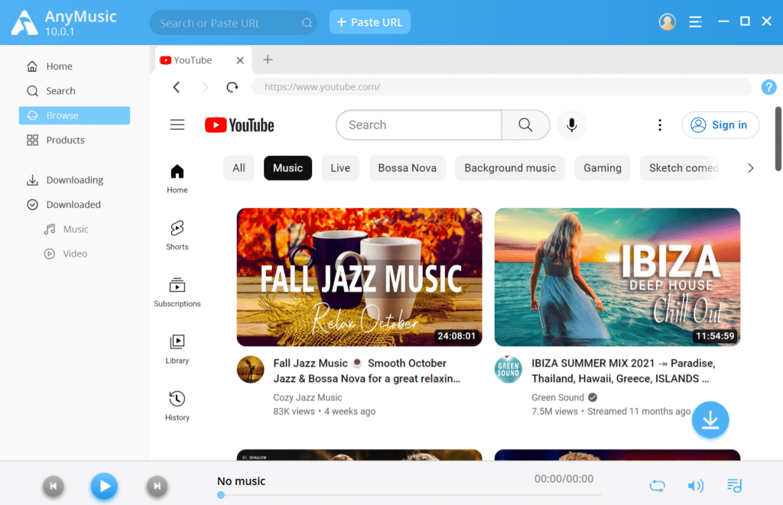Open YouTube Subscriptions
The image size is (783, 505).
177,293
